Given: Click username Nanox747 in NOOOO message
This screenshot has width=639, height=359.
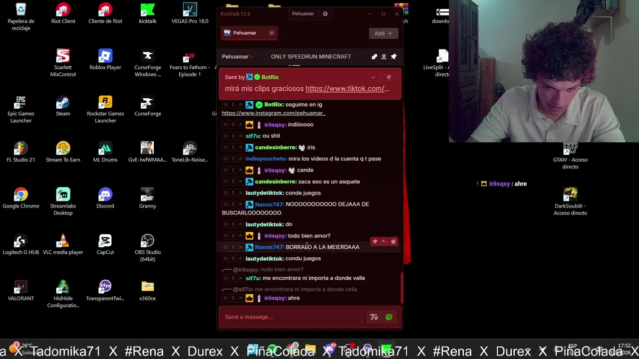Looking at the screenshot, I should [269, 204].
